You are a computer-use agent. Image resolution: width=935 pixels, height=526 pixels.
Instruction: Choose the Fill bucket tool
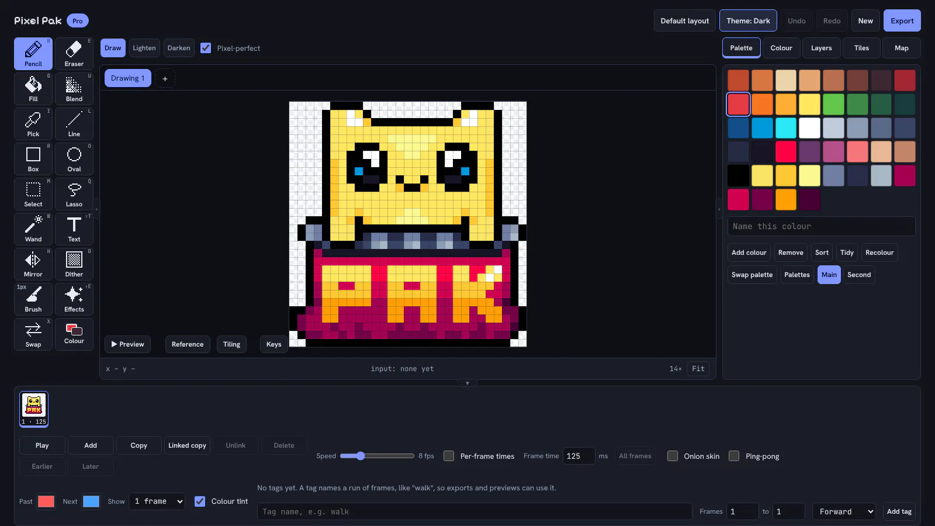coord(33,89)
